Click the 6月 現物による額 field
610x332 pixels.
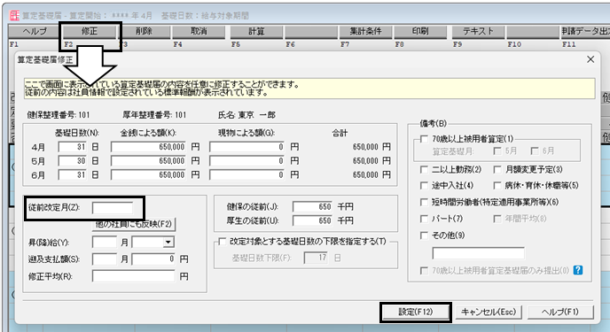[247, 175]
